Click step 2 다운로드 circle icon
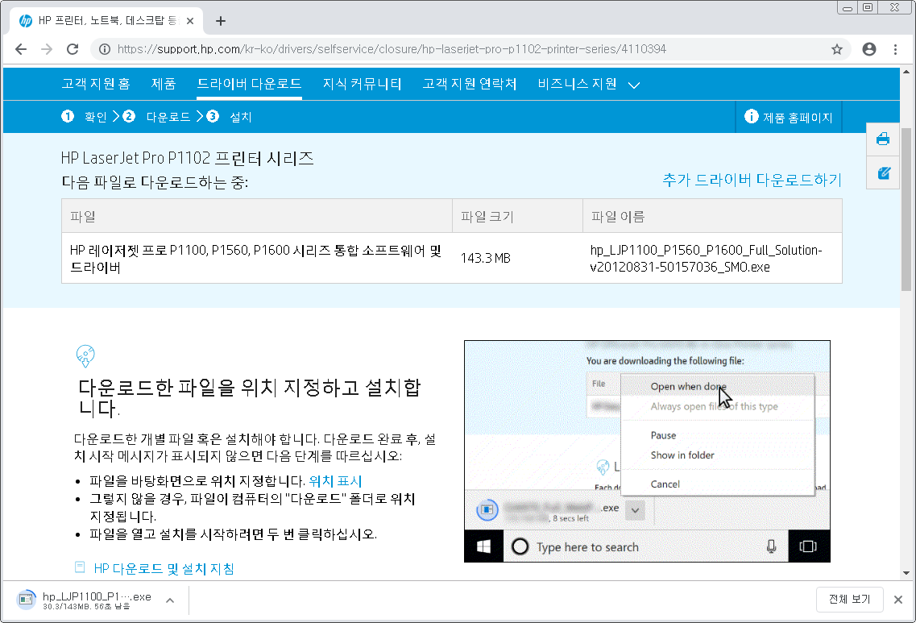916x623 pixels. click(129, 116)
